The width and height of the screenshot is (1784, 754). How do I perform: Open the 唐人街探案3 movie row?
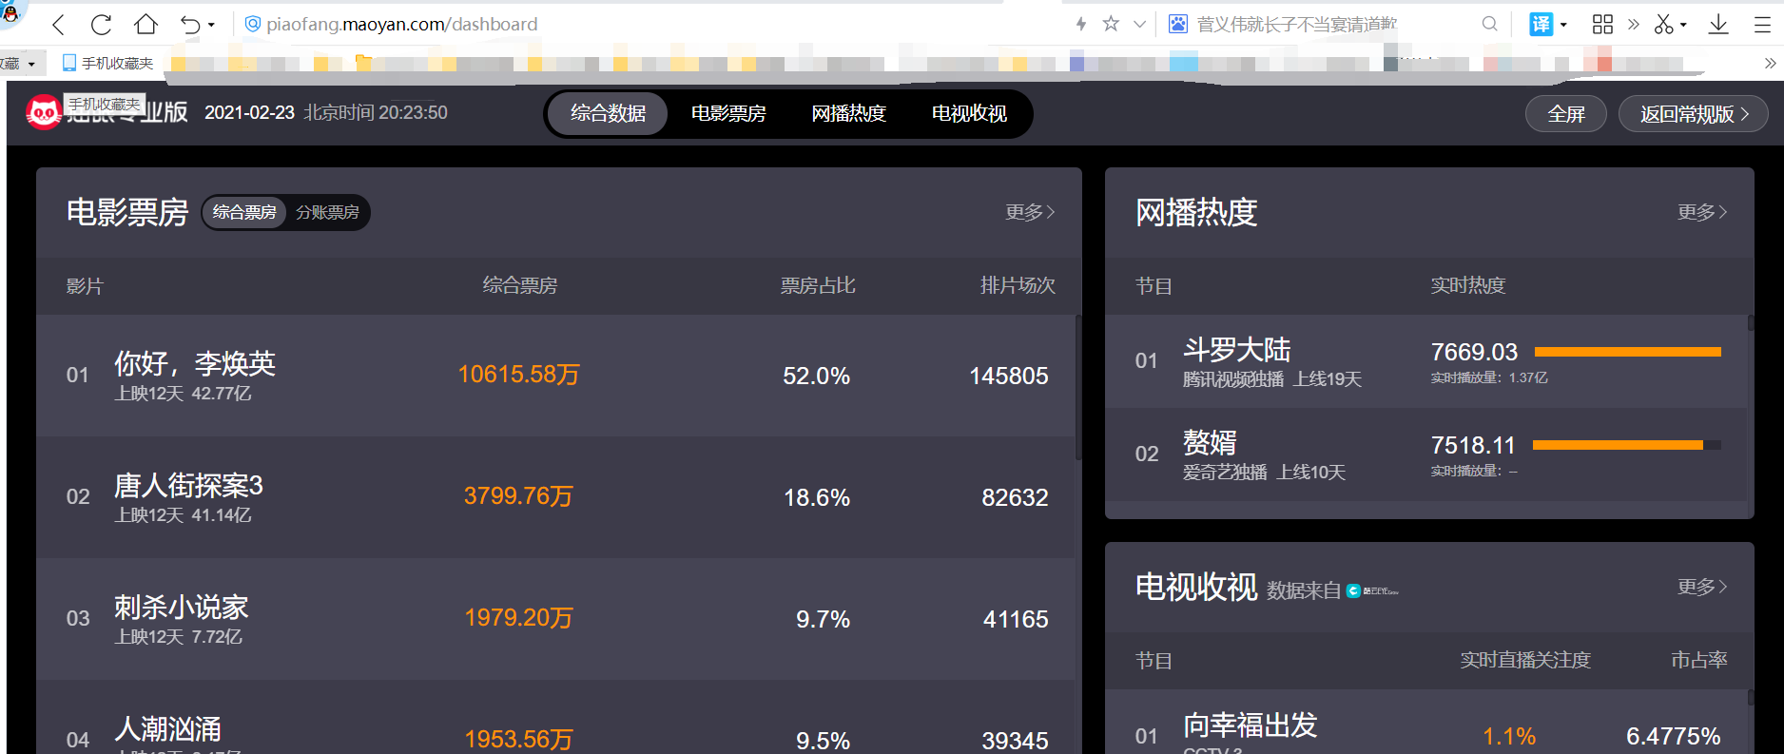555,497
